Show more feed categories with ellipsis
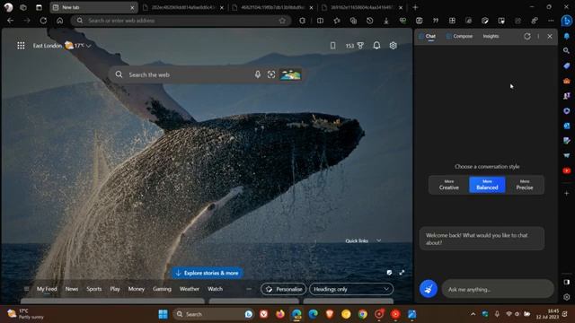 coord(249,289)
